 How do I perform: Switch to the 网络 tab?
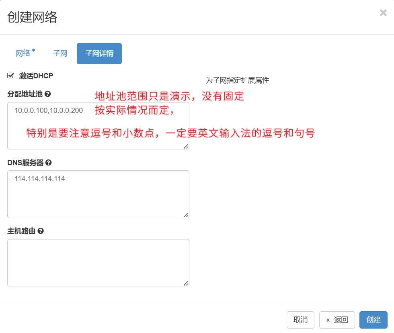(x=23, y=53)
